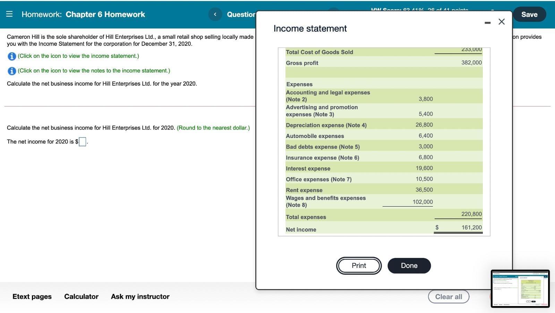Image resolution: width=555 pixels, height=313 pixels.
Task: Click the info icon for the income statement notes
Action: point(11,71)
